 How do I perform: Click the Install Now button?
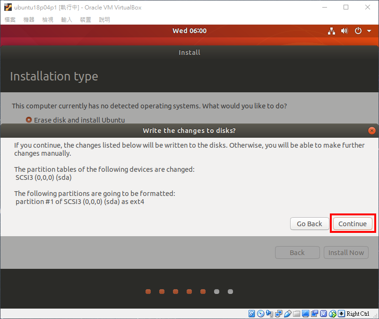click(346, 252)
